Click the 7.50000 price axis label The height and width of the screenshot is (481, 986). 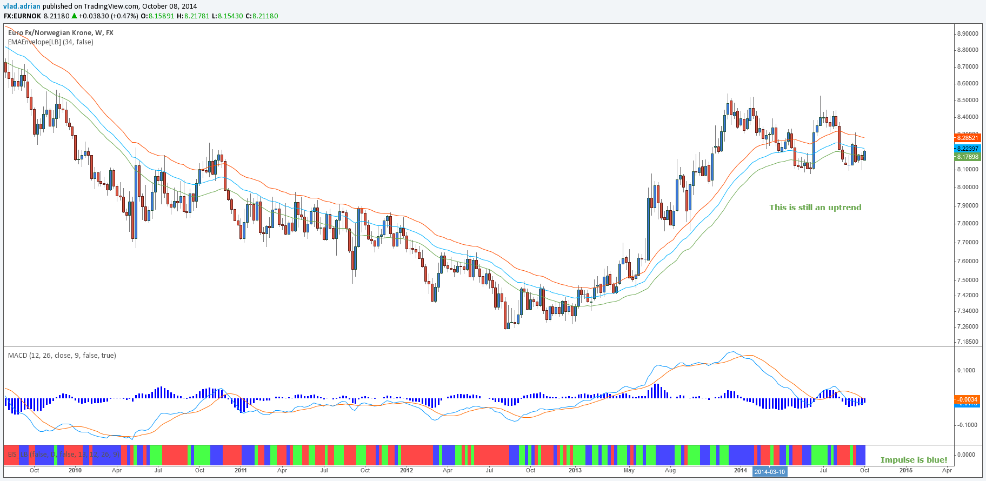pos(968,280)
